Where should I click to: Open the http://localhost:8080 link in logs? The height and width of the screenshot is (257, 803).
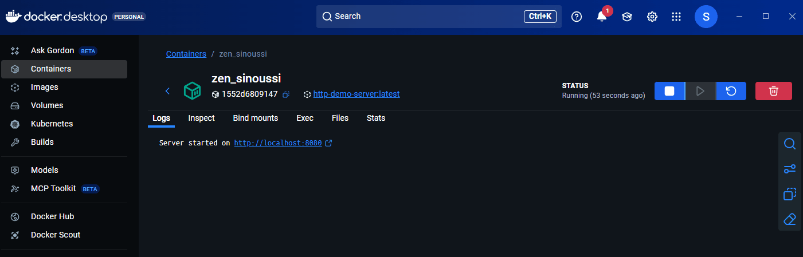tap(277, 143)
